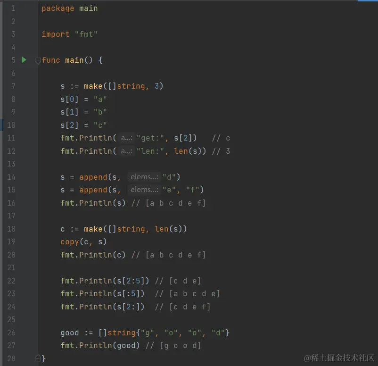Click 'make' on line 7
The width and height of the screenshot is (378, 366).
[93, 86]
